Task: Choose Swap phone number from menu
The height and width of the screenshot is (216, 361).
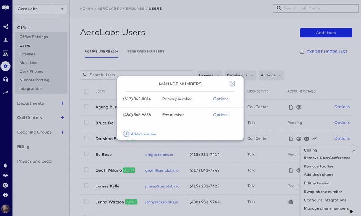Action: pyautogui.click(x=323, y=192)
